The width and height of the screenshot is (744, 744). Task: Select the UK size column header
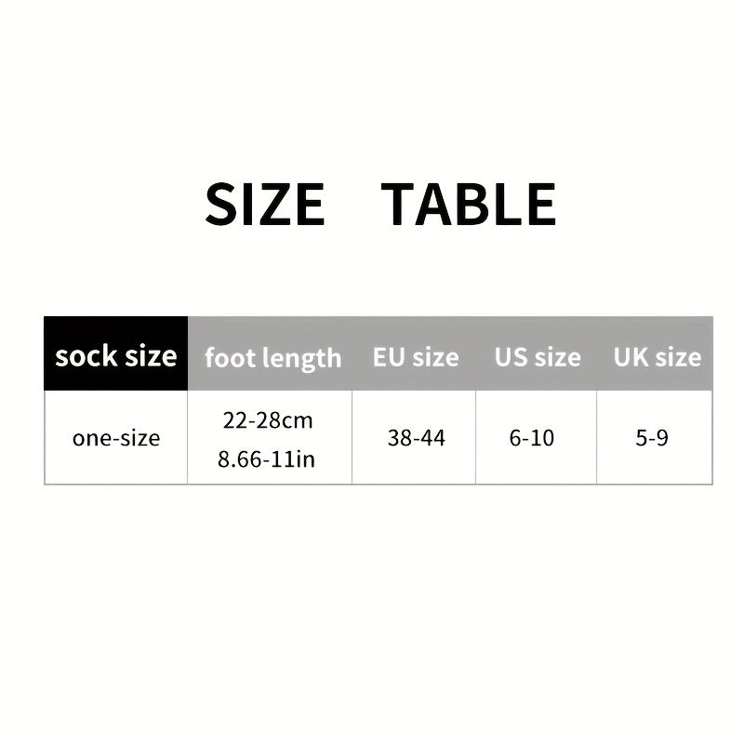click(x=657, y=357)
